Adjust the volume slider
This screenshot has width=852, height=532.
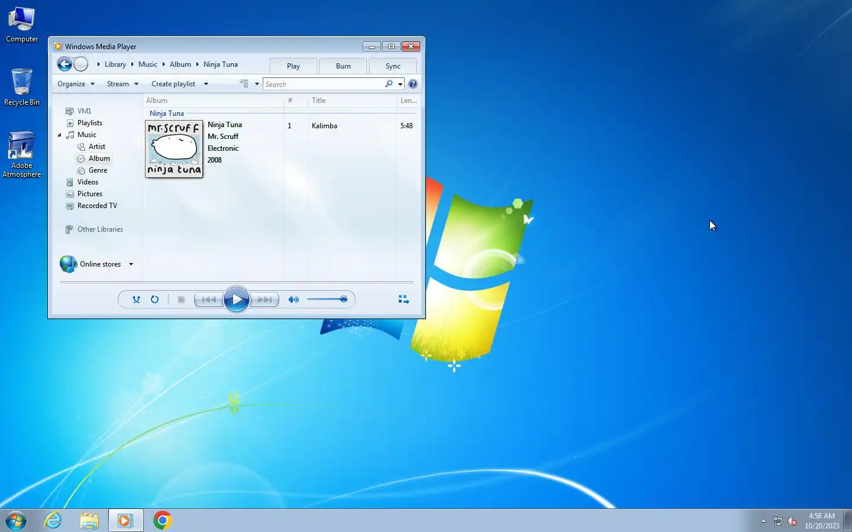click(327, 300)
